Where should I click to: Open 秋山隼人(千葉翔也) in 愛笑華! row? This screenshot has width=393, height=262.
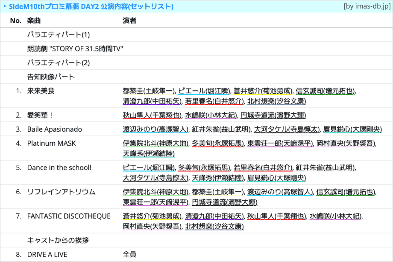click(153, 115)
